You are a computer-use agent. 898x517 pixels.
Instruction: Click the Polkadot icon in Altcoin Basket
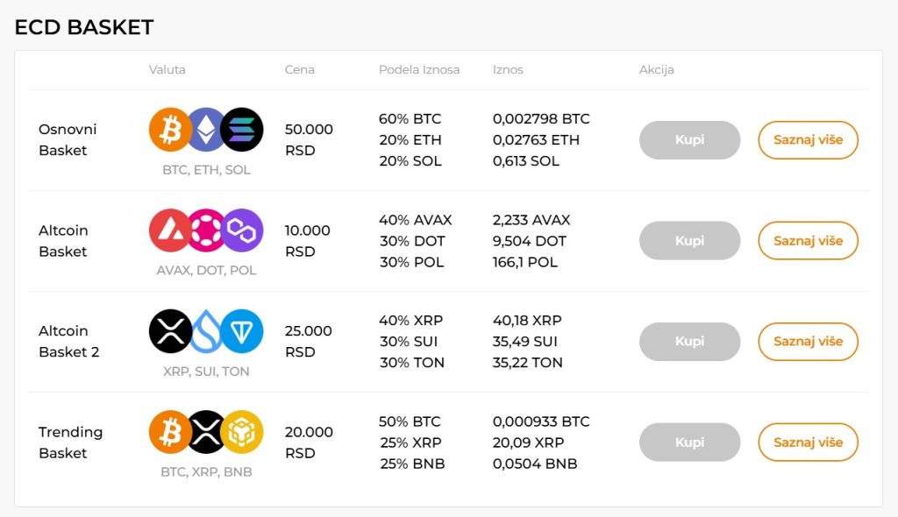[207, 230]
